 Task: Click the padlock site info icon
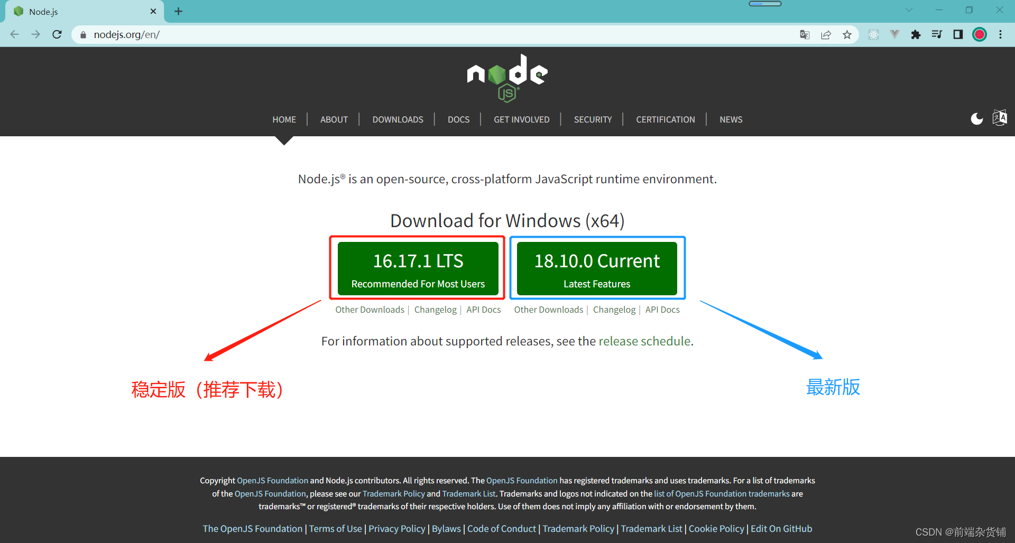click(x=83, y=35)
